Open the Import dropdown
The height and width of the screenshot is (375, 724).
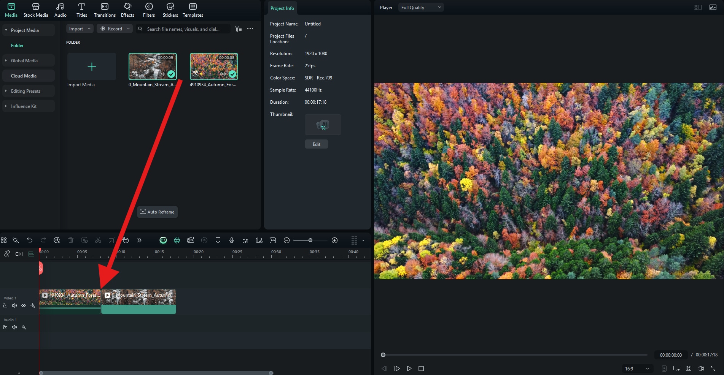(x=80, y=29)
